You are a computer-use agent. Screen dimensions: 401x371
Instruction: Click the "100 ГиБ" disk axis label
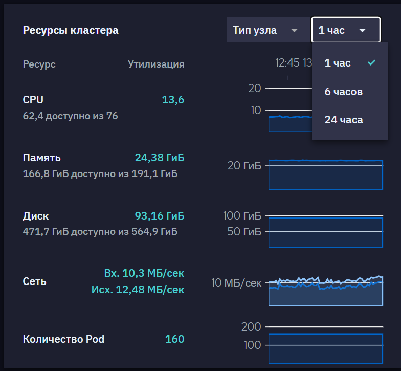tap(242, 216)
